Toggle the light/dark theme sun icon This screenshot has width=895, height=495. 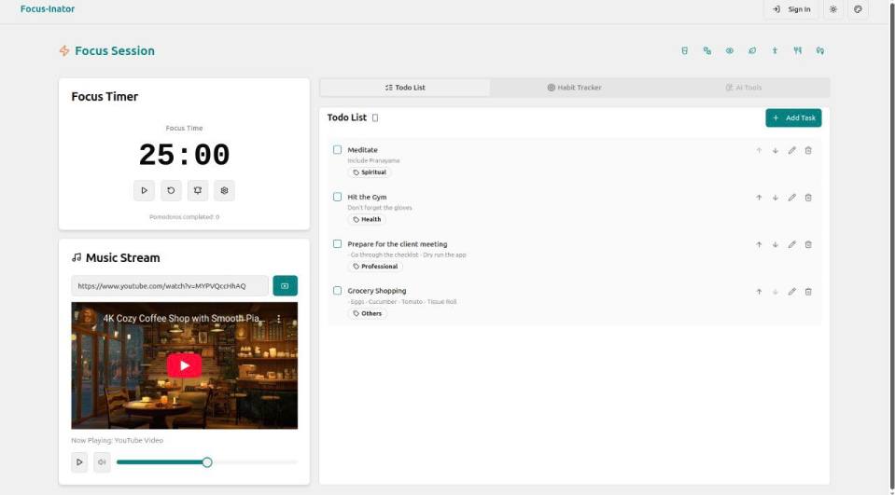pyautogui.click(x=832, y=9)
